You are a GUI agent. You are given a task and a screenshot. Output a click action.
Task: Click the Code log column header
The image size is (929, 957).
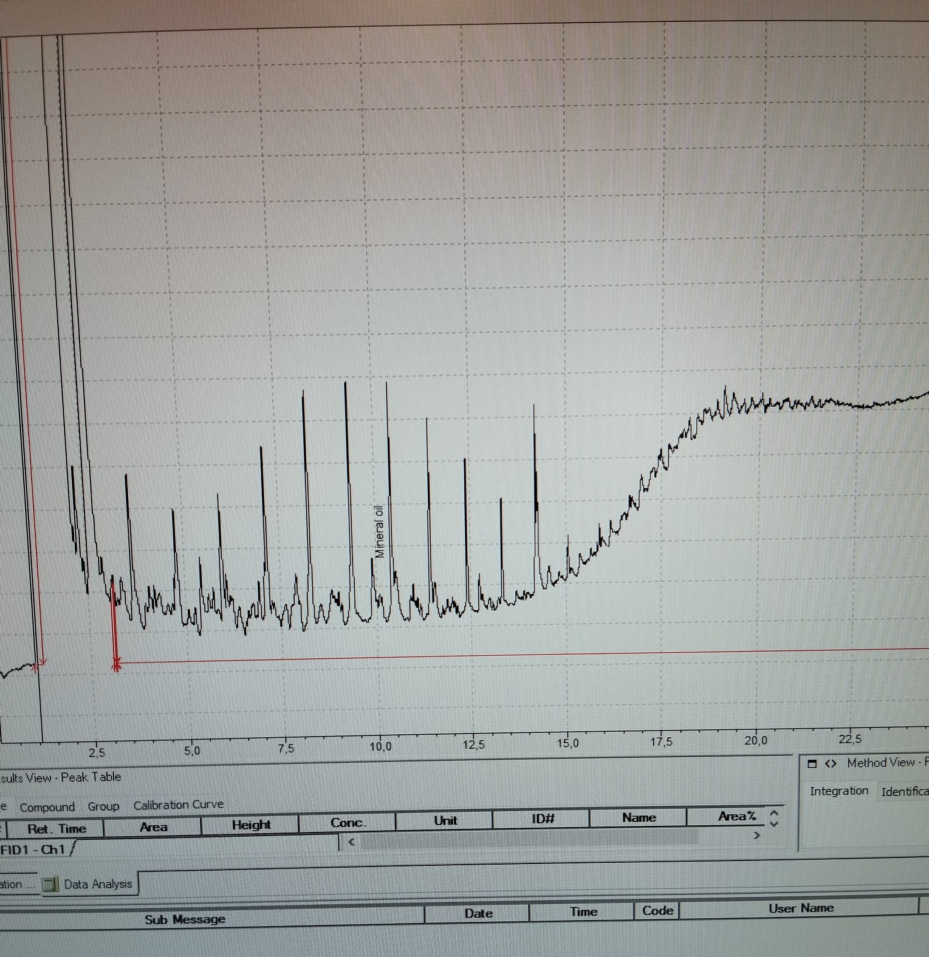point(657,911)
